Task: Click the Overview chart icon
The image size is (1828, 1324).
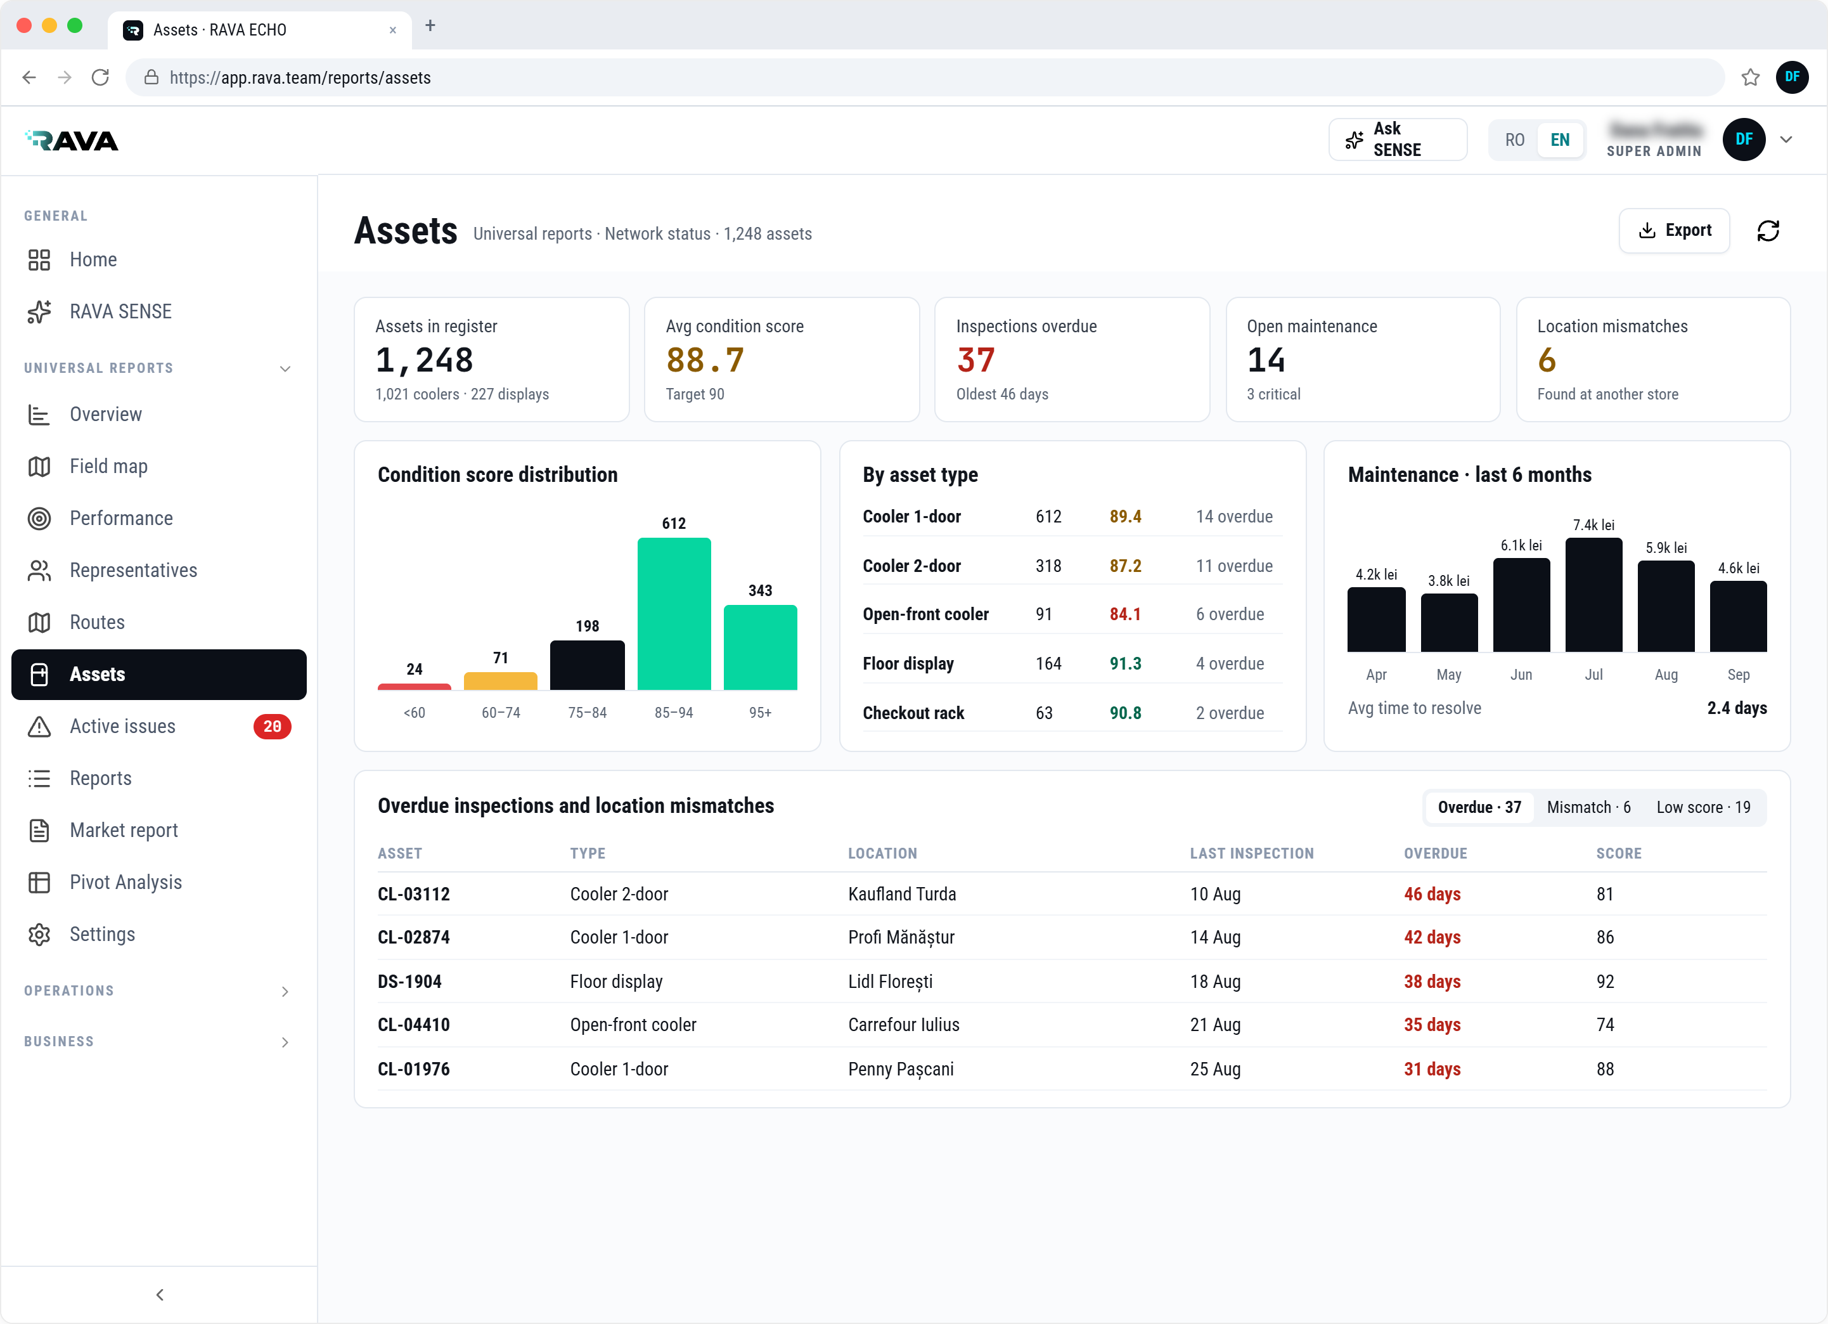Action: pyautogui.click(x=39, y=415)
